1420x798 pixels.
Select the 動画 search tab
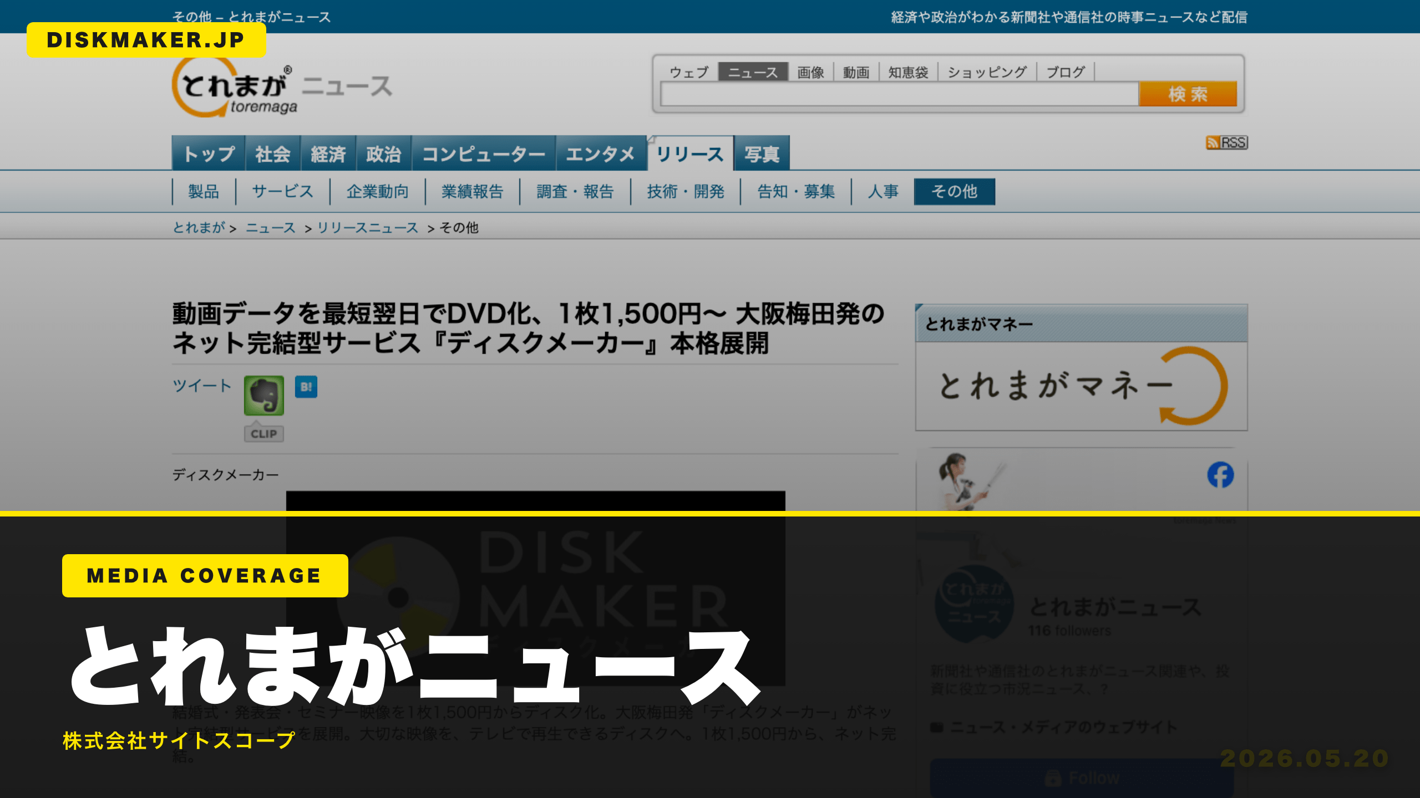click(856, 73)
